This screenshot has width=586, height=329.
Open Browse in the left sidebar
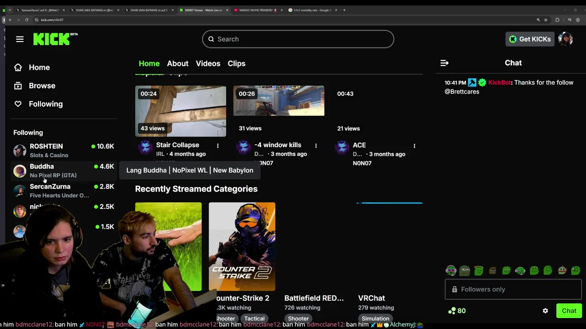click(42, 85)
